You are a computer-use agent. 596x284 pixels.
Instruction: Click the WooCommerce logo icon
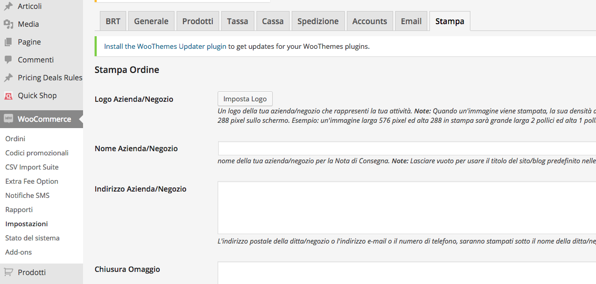[8, 119]
